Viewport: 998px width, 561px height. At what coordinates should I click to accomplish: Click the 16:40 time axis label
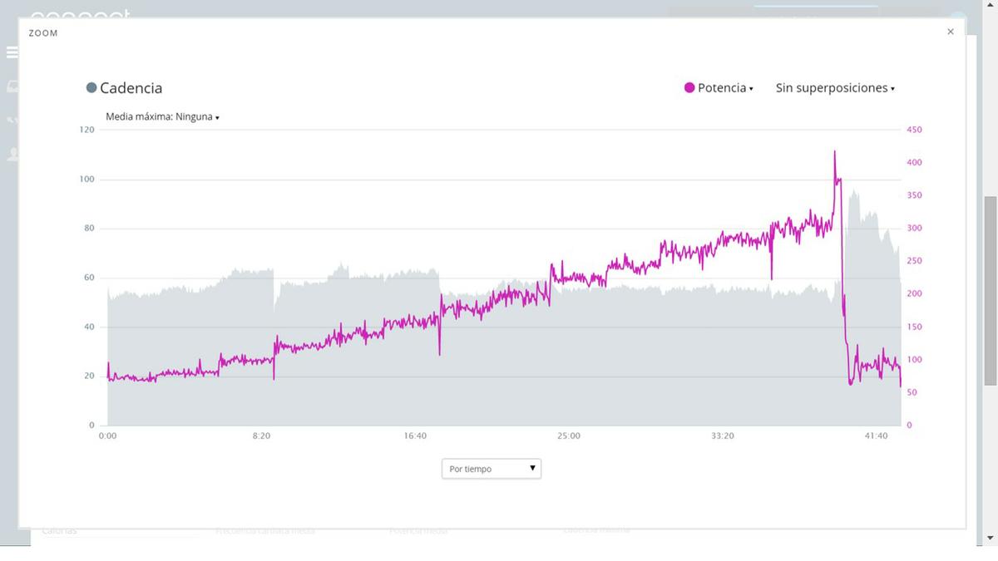(x=415, y=436)
